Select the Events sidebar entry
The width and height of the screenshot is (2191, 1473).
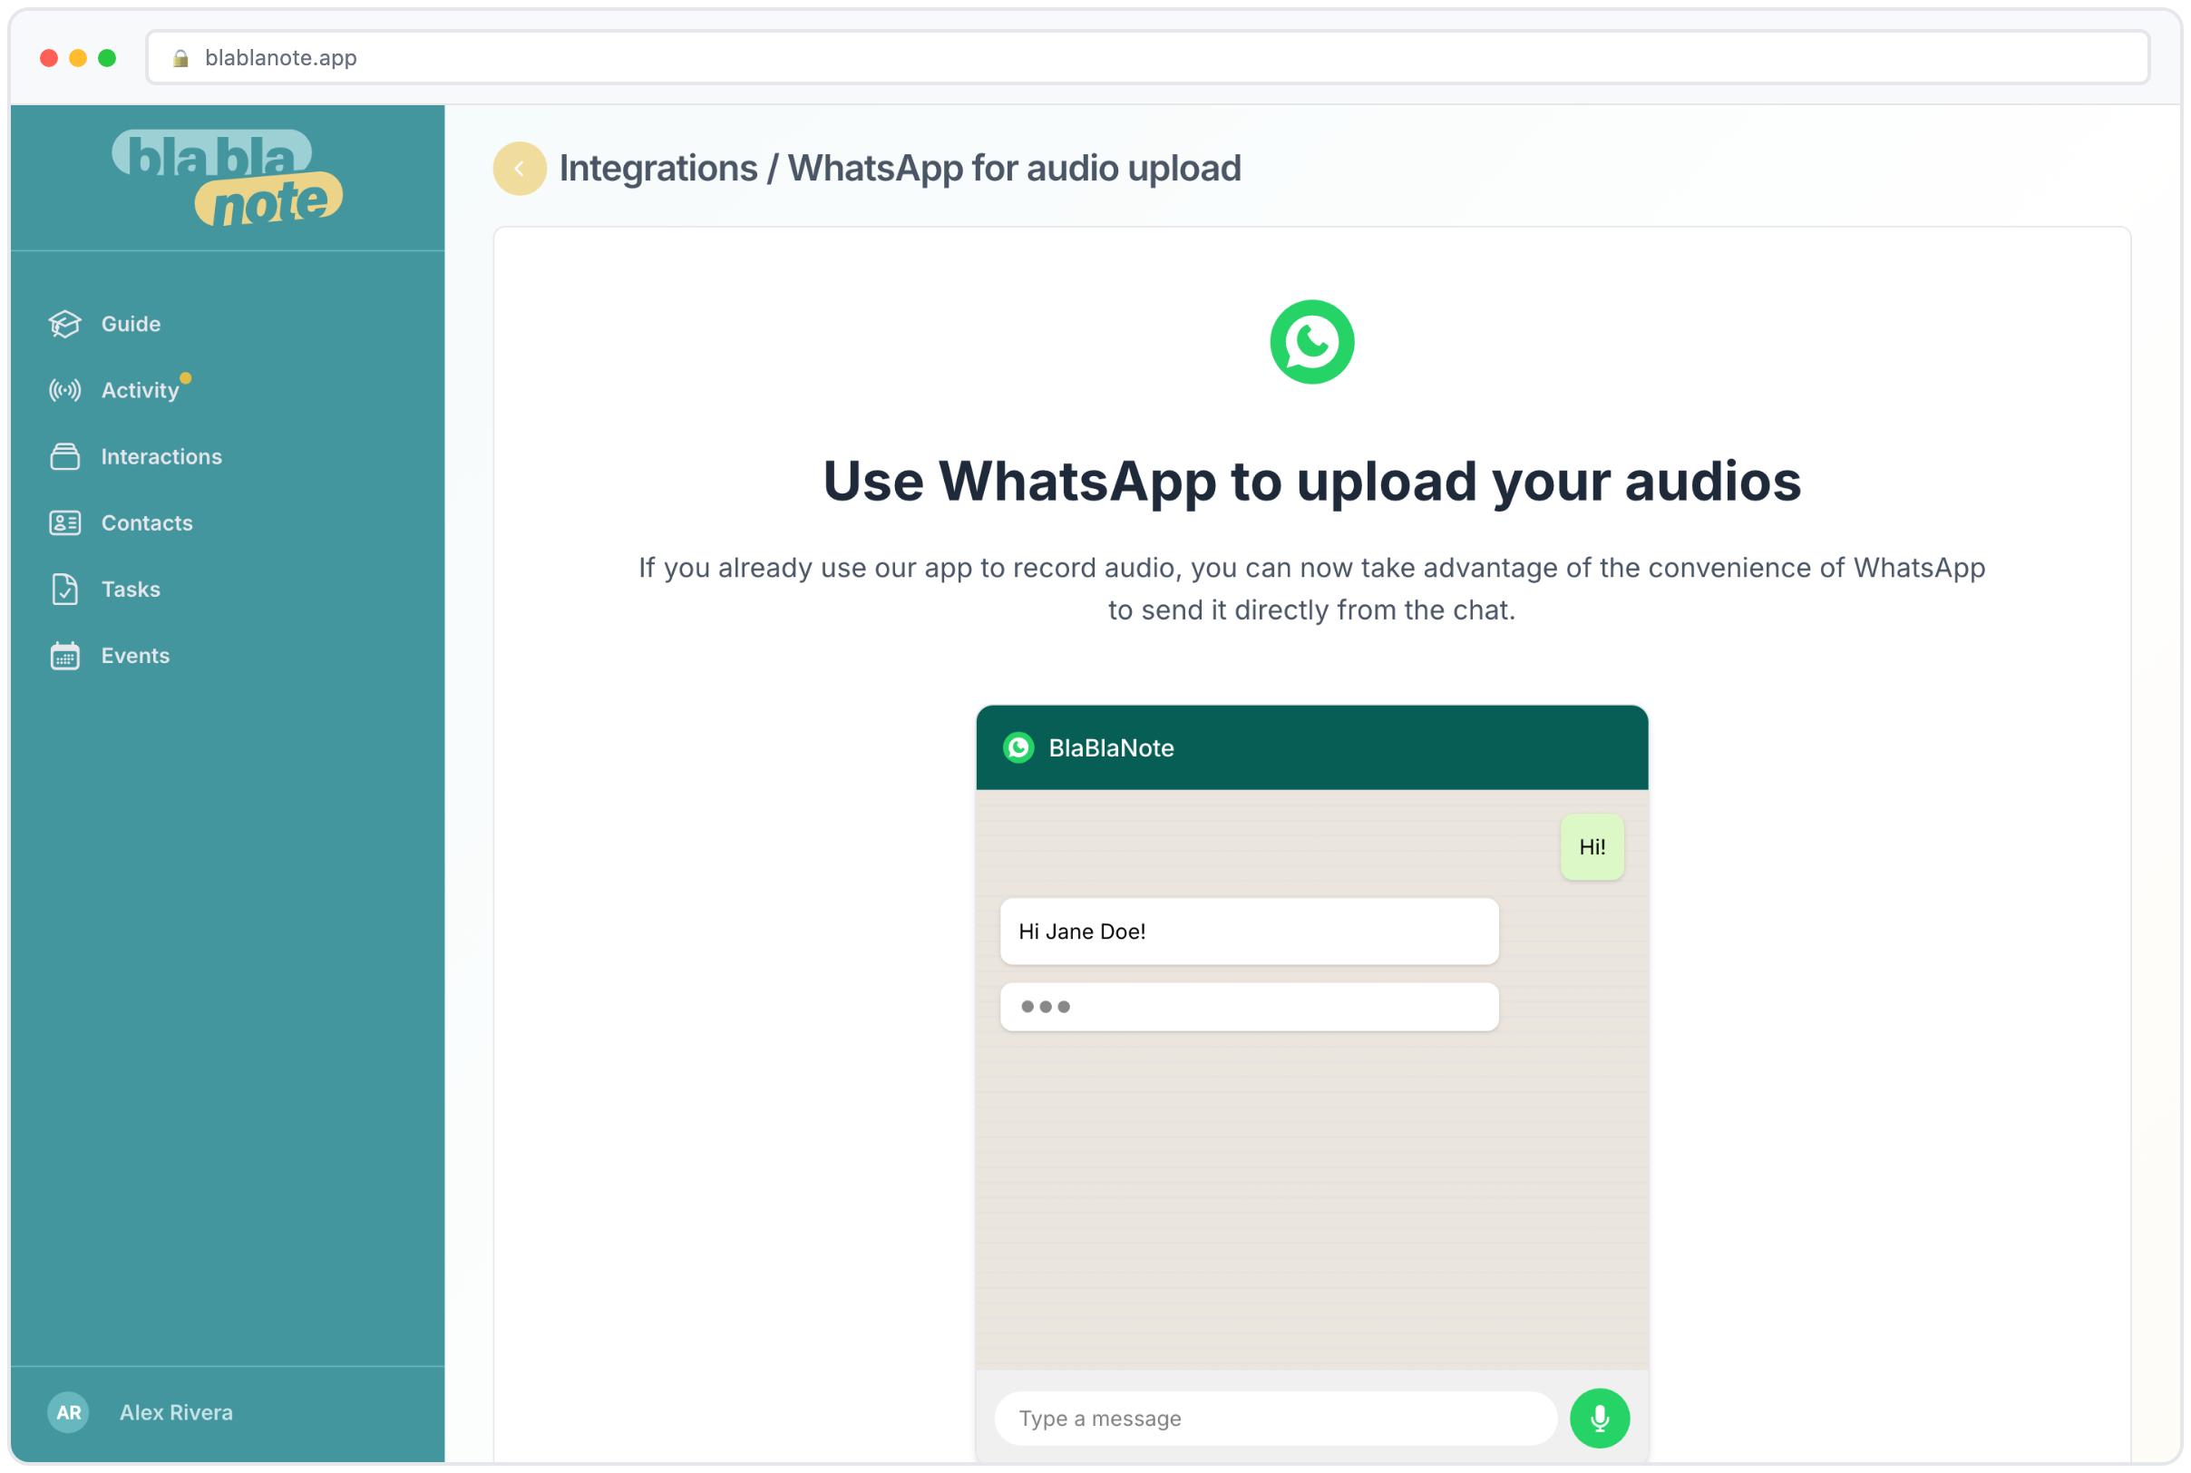coord(134,656)
